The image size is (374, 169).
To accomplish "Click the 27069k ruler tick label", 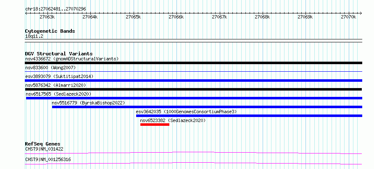I will 306,17.
